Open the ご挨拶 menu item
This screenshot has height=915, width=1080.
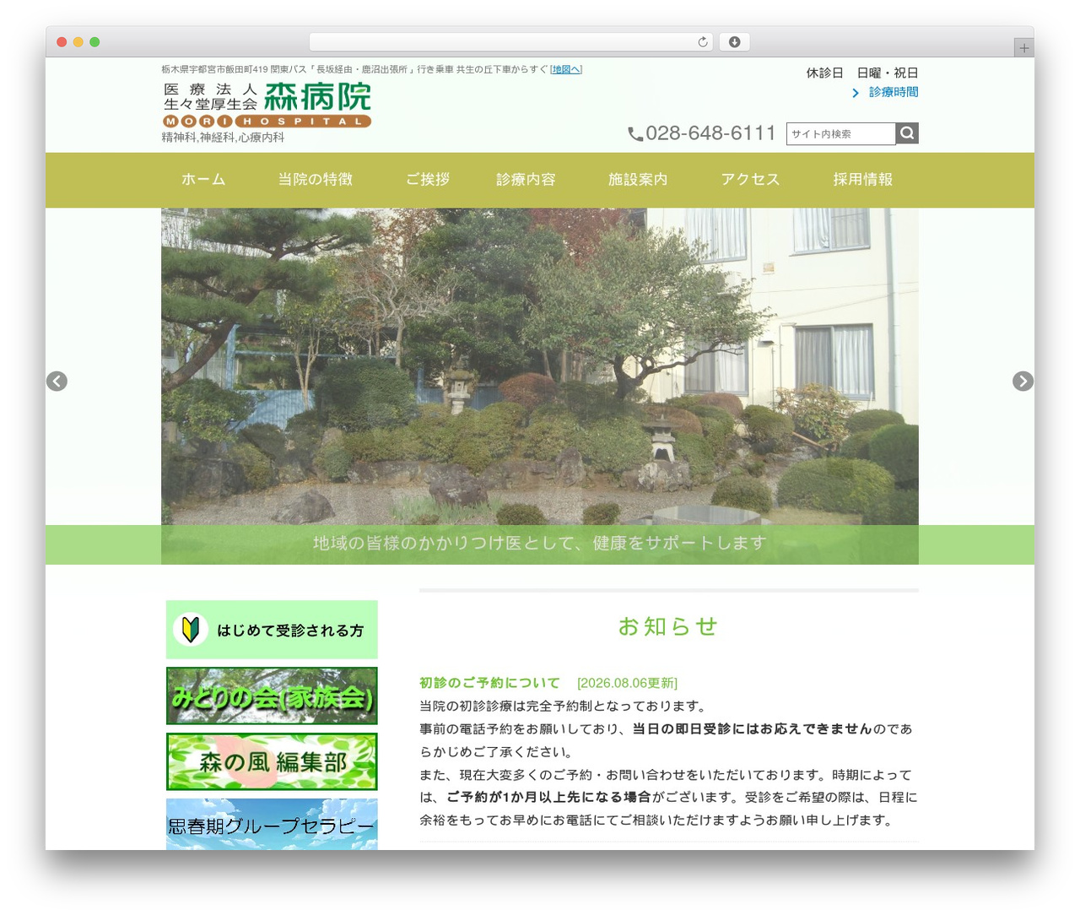click(428, 180)
